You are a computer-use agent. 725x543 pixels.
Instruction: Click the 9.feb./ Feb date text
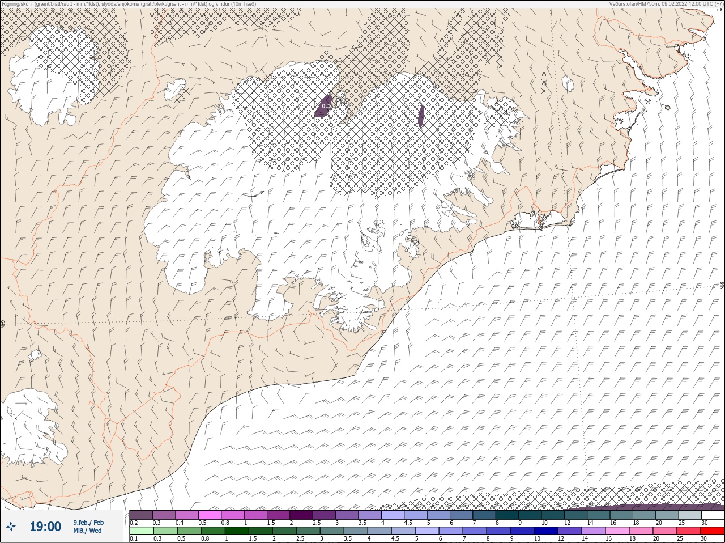pyautogui.click(x=88, y=522)
